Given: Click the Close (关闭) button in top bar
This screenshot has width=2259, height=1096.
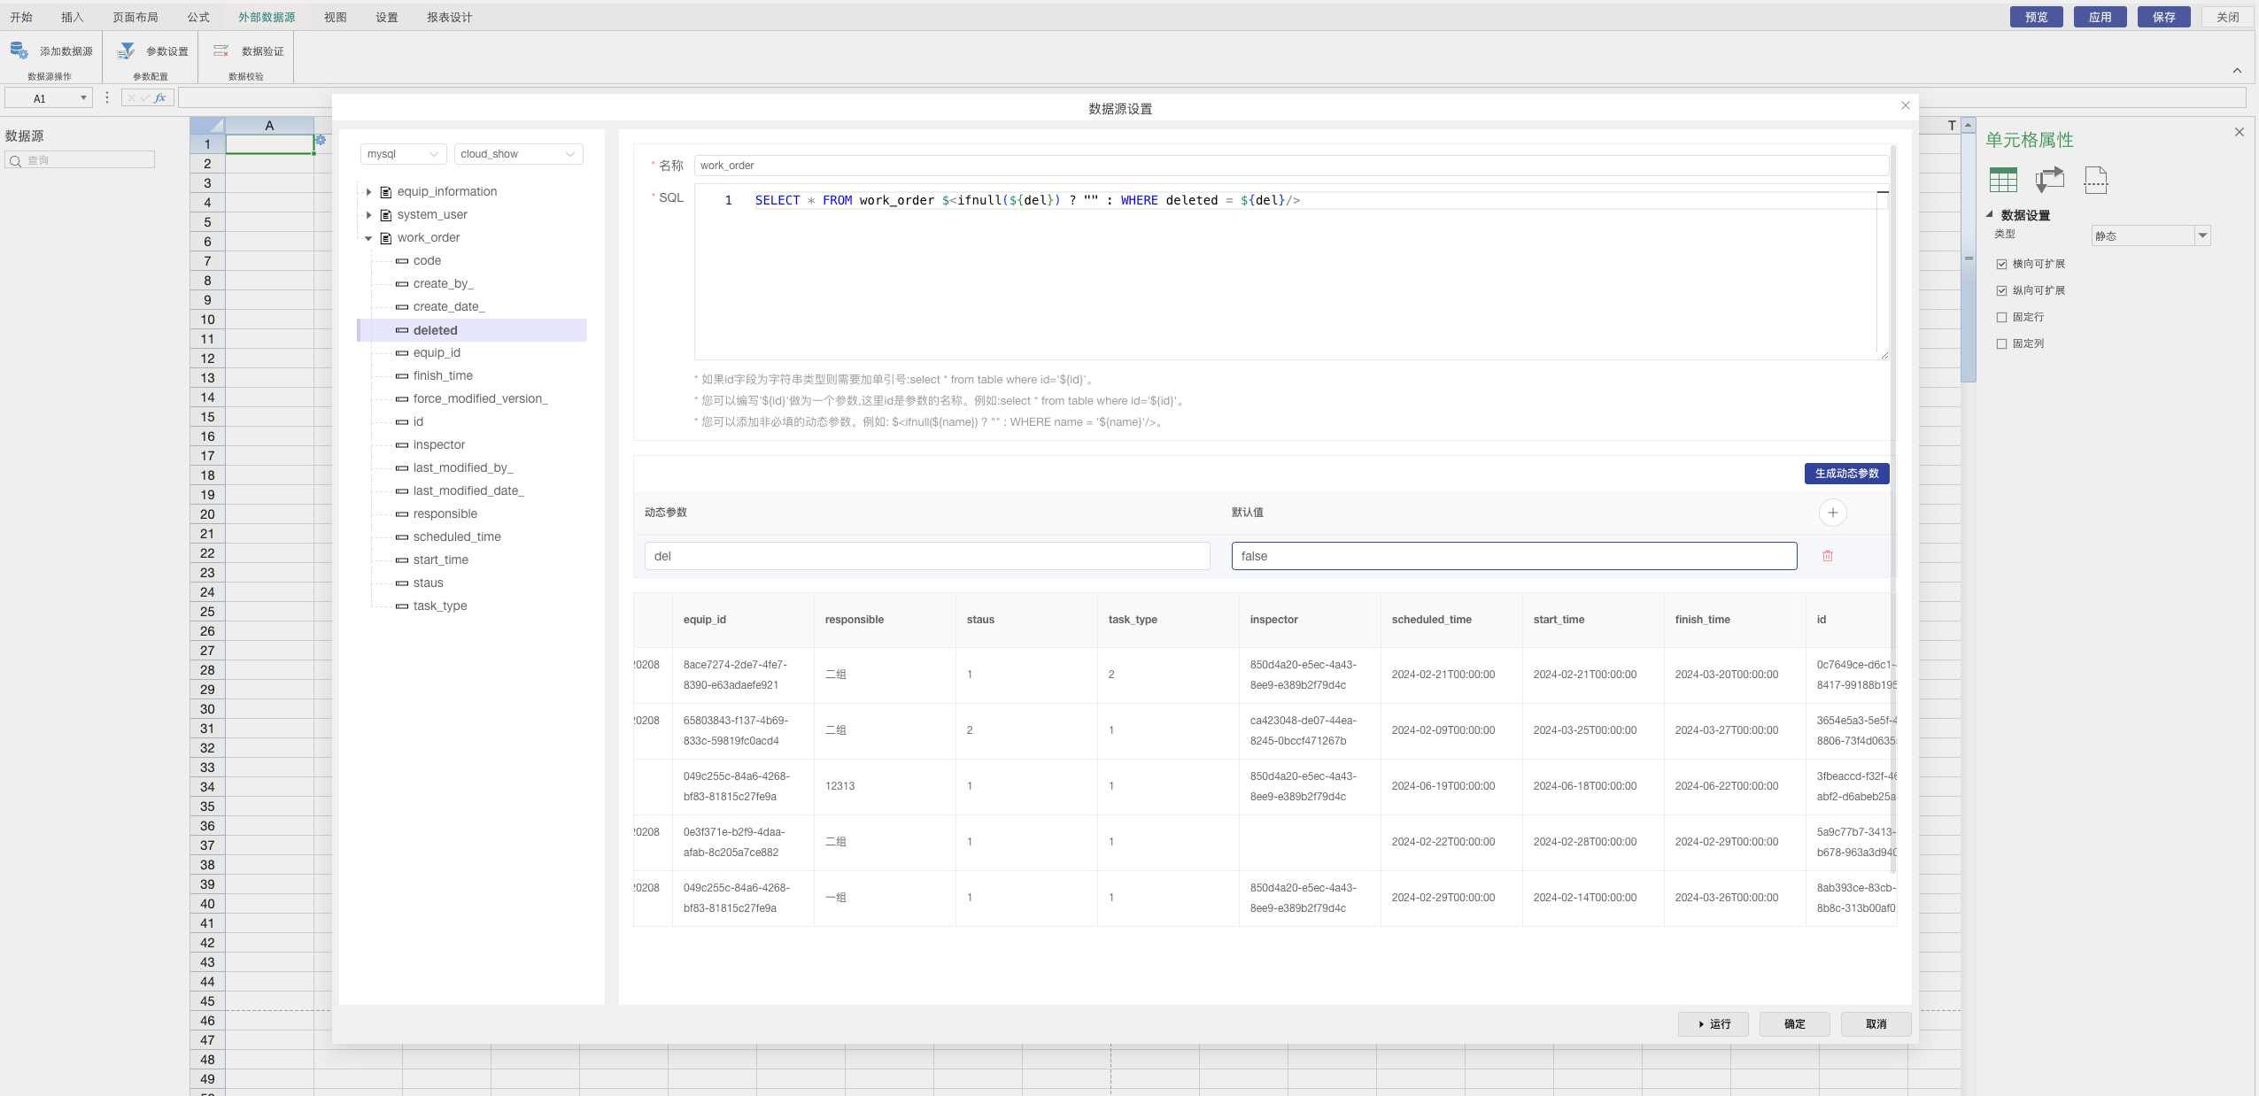Looking at the screenshot, I should (x=2227, y=17).
